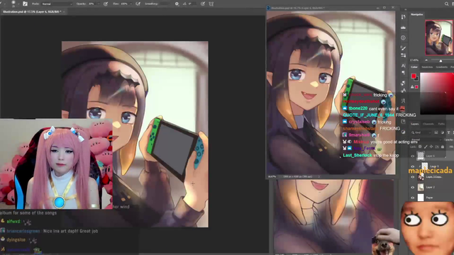454x255 pixels.
Task: Switch to the Color tab
Action: pos(414,67)
